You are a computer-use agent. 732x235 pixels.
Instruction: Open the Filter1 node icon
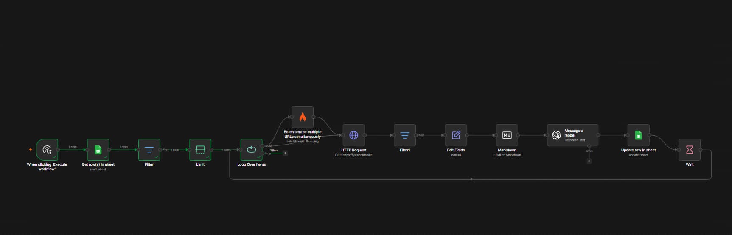(x=405, y=135)
